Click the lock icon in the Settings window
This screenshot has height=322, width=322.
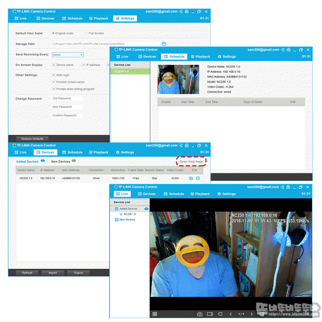tap(187, 11)
